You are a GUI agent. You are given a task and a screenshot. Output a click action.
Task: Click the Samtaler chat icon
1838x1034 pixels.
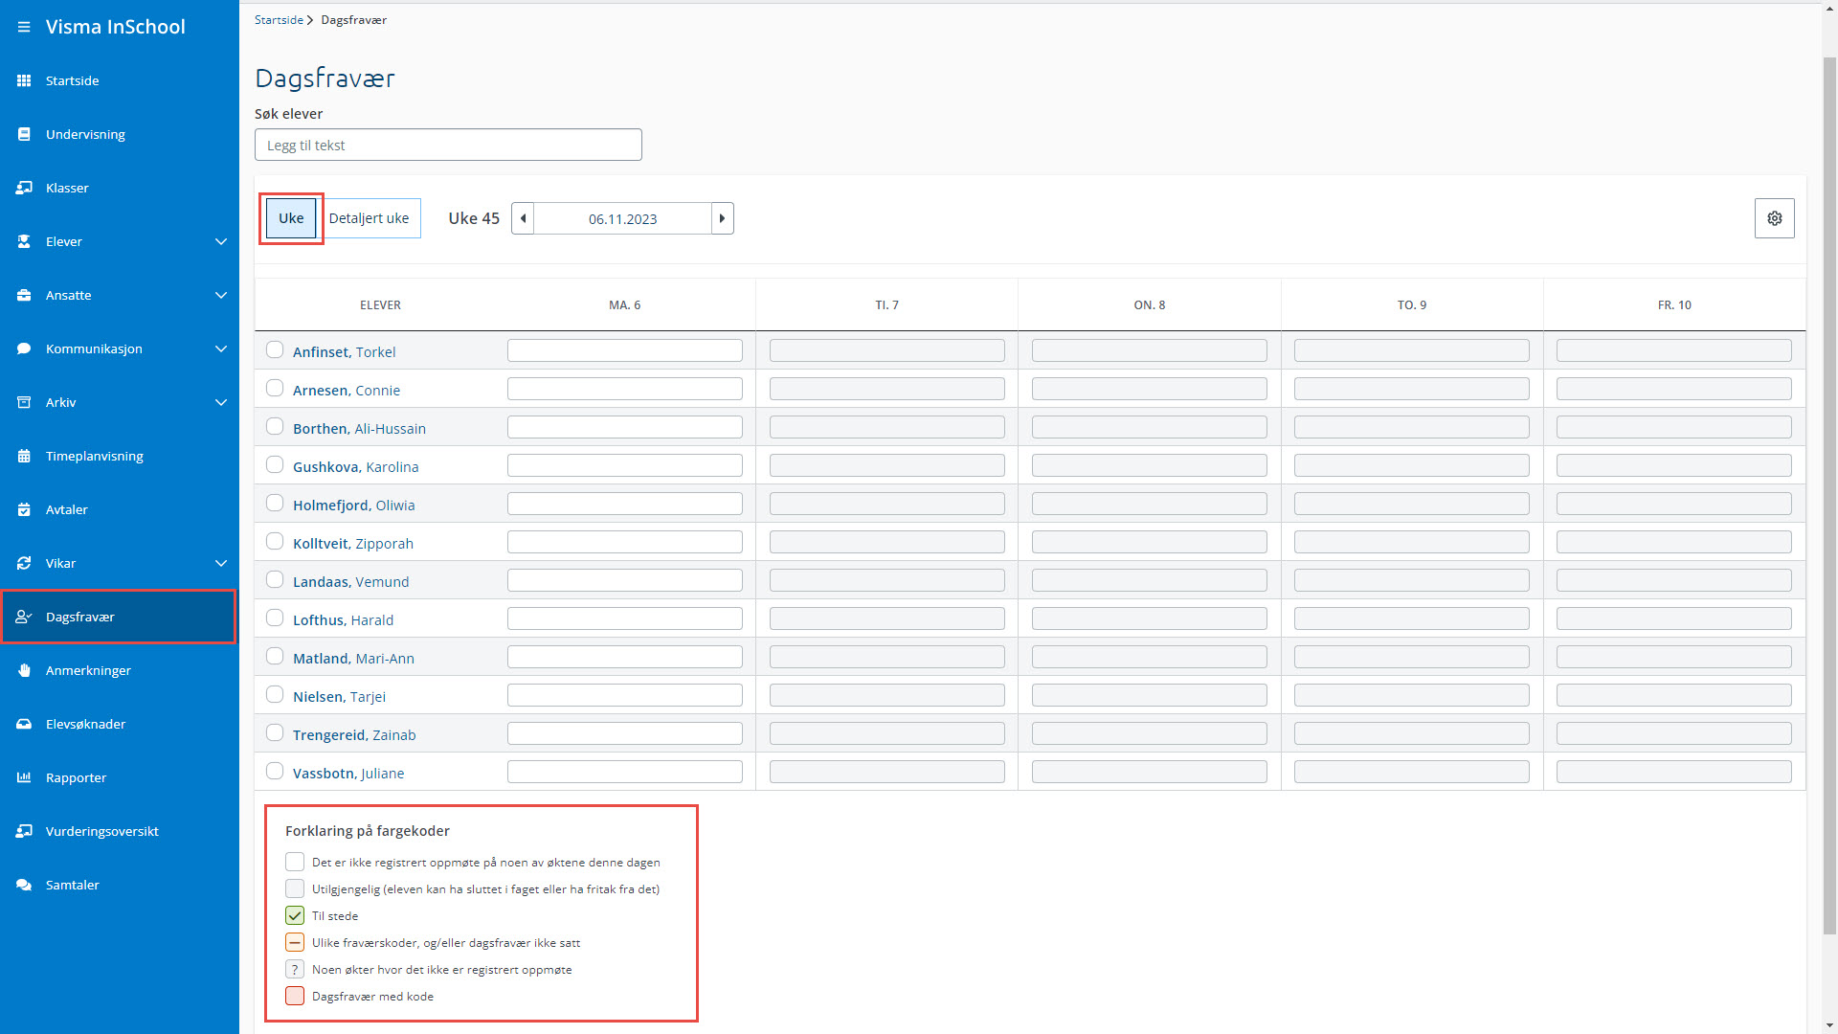pyautogui.click(x=24, y=885)
